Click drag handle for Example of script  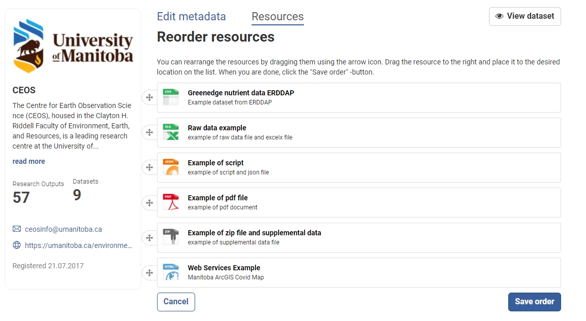pyautogui.click(x=149, y=167)
